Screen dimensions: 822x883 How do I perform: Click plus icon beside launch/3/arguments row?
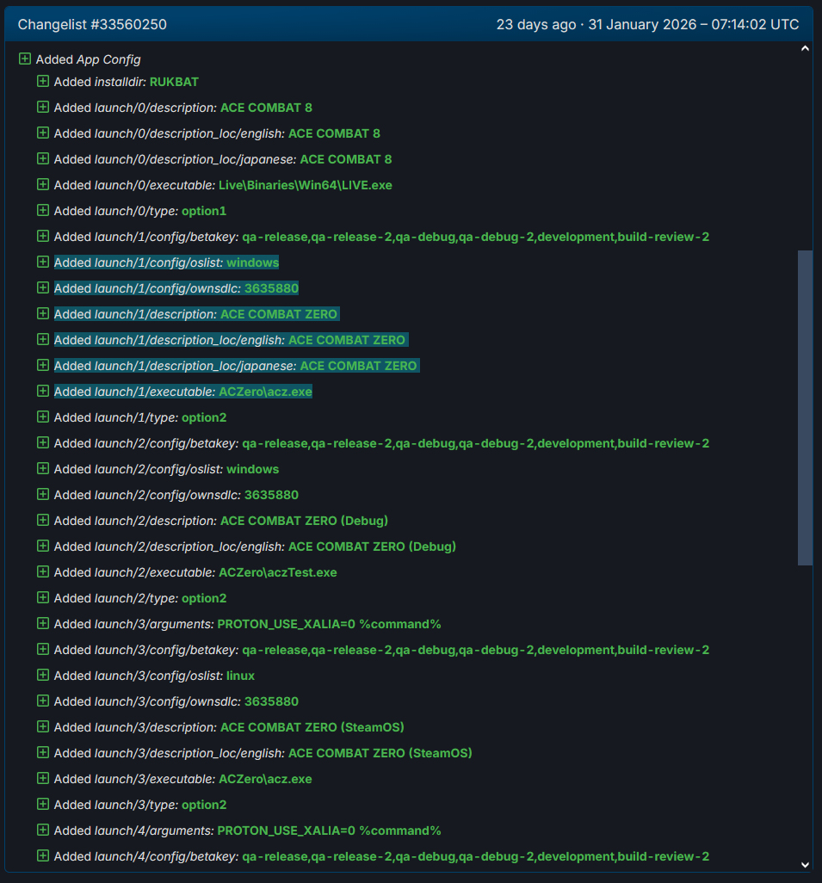43,623
